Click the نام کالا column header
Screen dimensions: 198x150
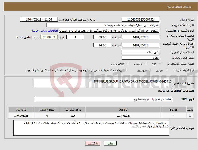[x=123, y=110]
